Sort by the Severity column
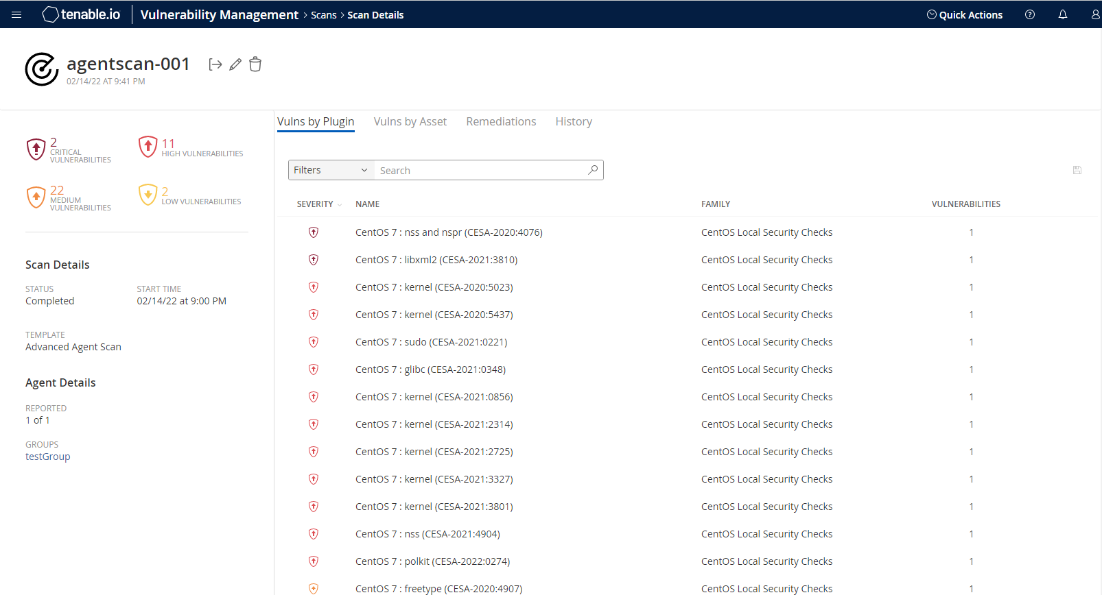The width and height of the screenshot is (1102, 595). (x=319, y=204)
